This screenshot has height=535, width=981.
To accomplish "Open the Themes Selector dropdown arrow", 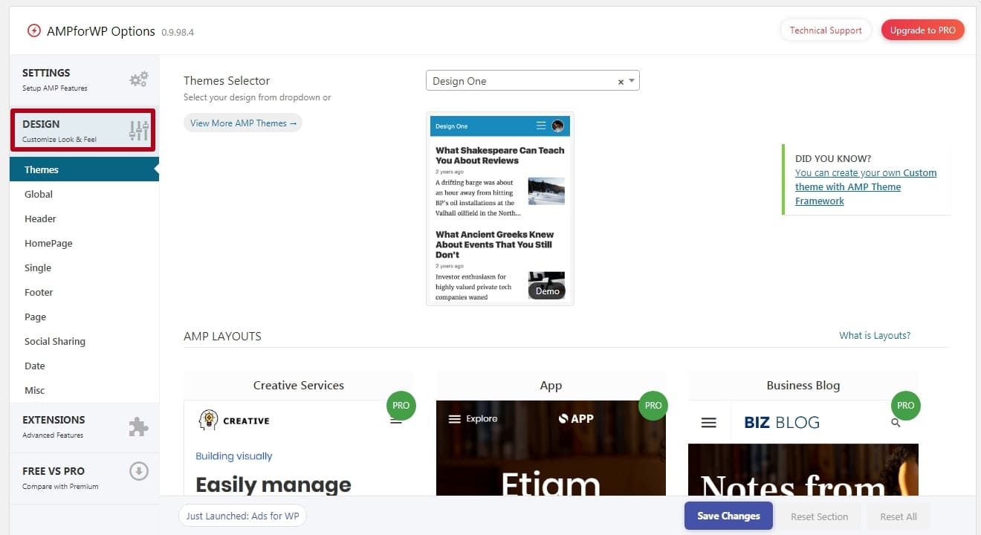I will tap(632, 81).
